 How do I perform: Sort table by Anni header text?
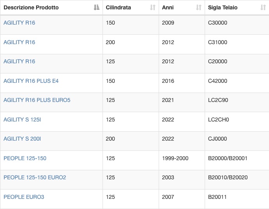[x=168, y=7]
